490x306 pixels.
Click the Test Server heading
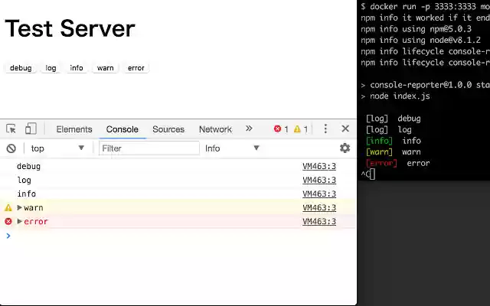[x=70, y=28]
